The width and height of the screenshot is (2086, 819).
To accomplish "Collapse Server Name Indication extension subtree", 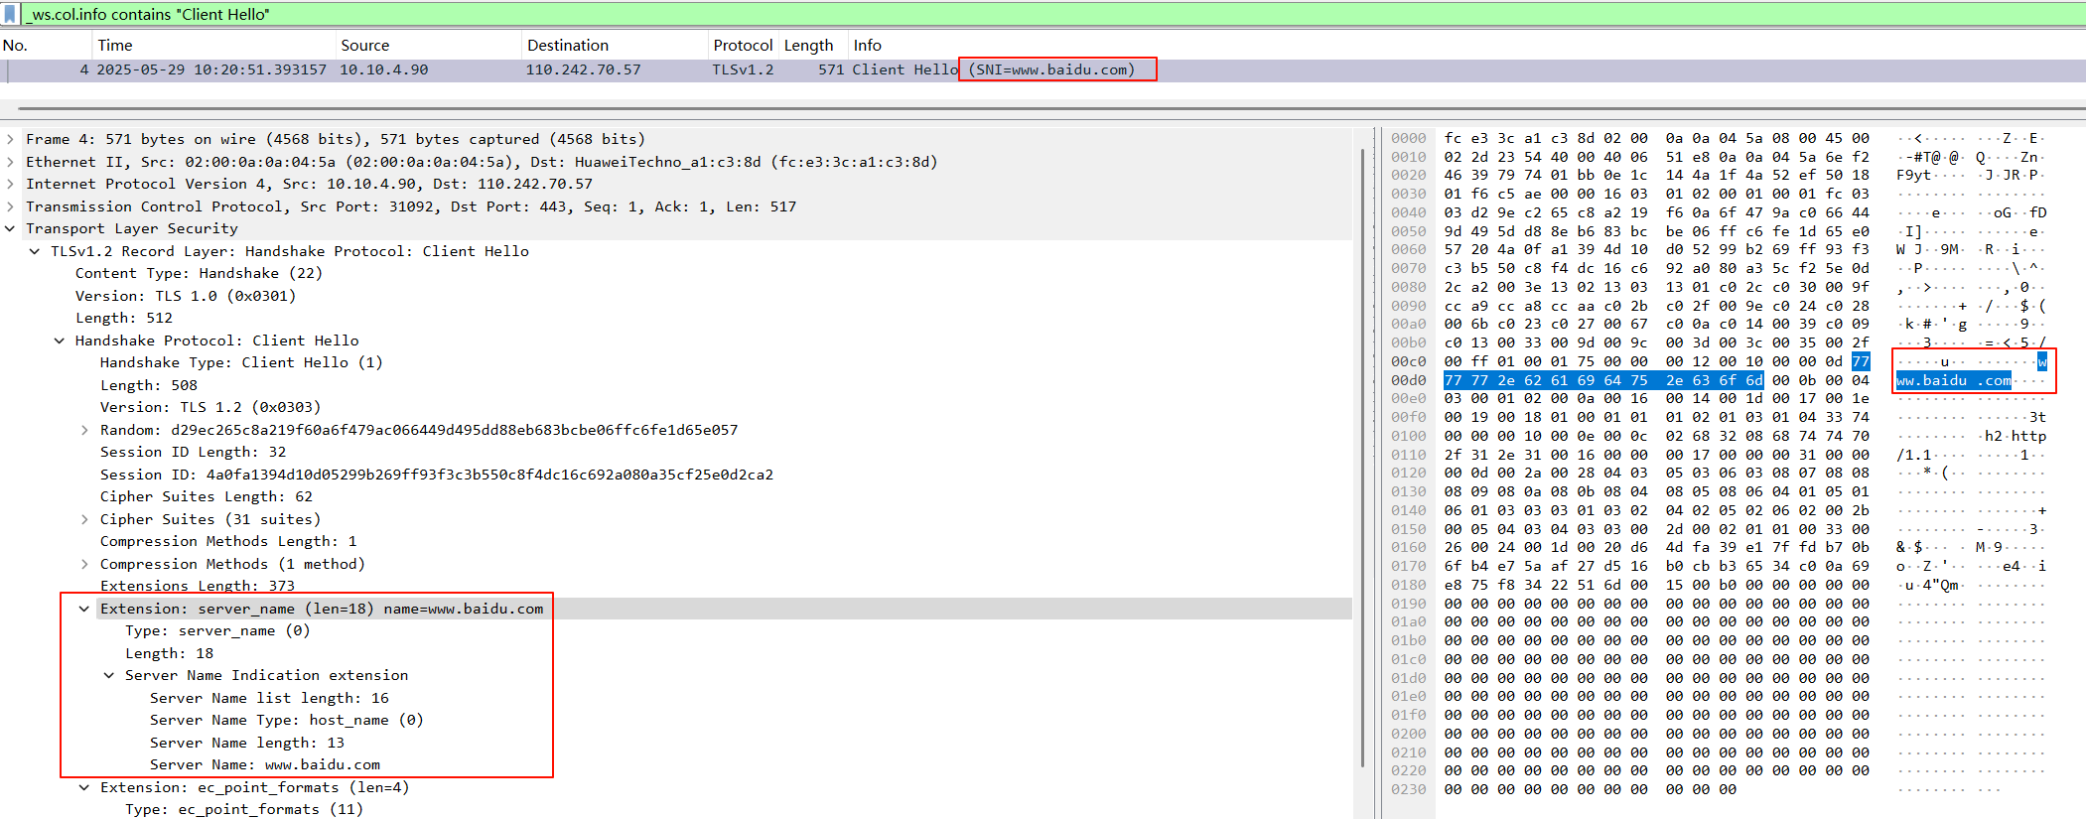I will point(109,676).
